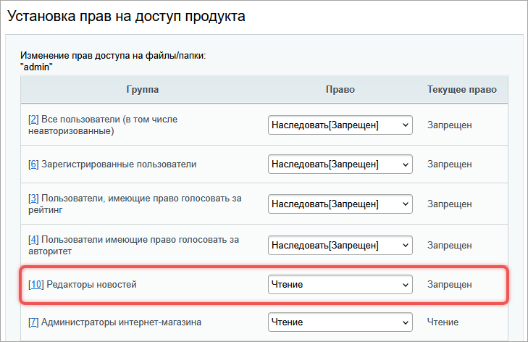Open rights dropdown for authority voters group
The width and height of the screenshot is (528, 342).
340,245
